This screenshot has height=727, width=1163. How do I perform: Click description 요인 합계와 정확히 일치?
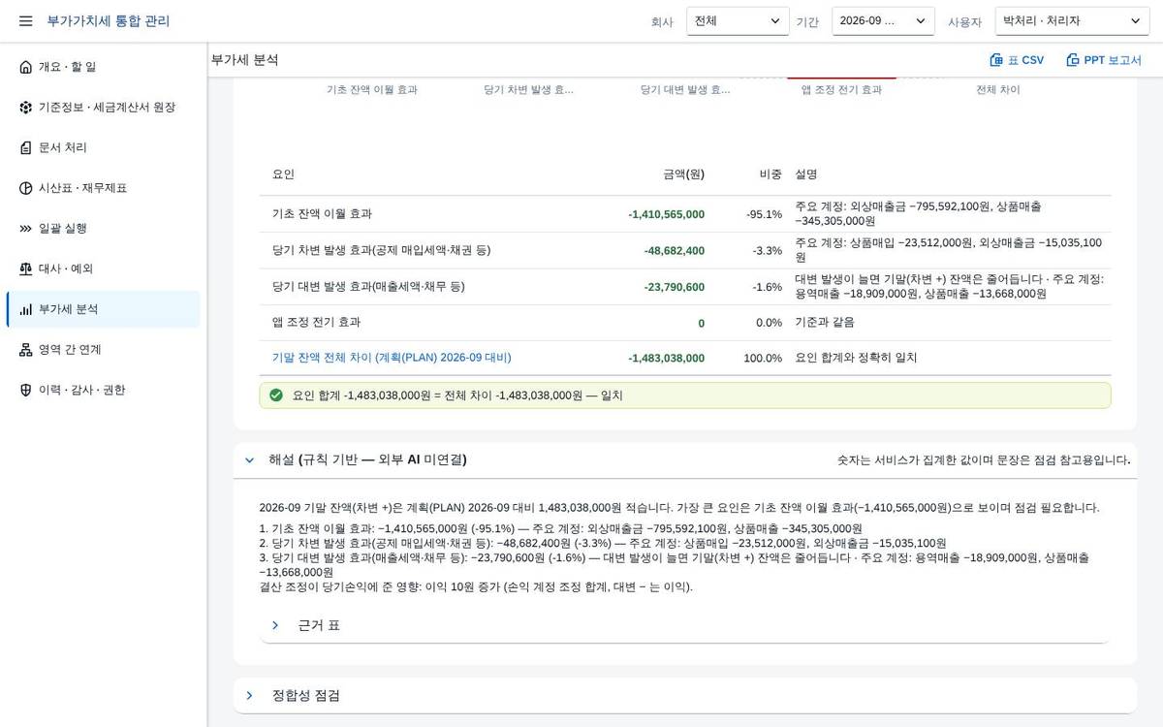click(856, 358)
